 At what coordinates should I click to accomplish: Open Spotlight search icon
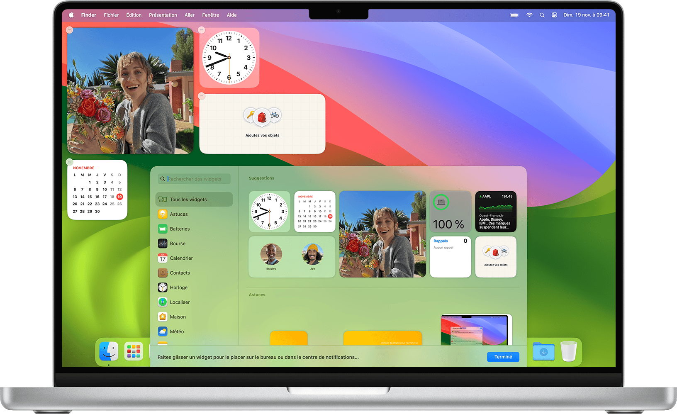pos(542,15)
